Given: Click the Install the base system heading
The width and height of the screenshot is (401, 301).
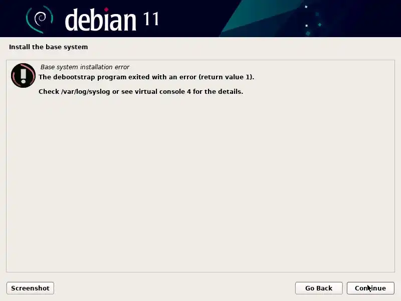Looking at the screenshot, I should [x=48, y=47].
